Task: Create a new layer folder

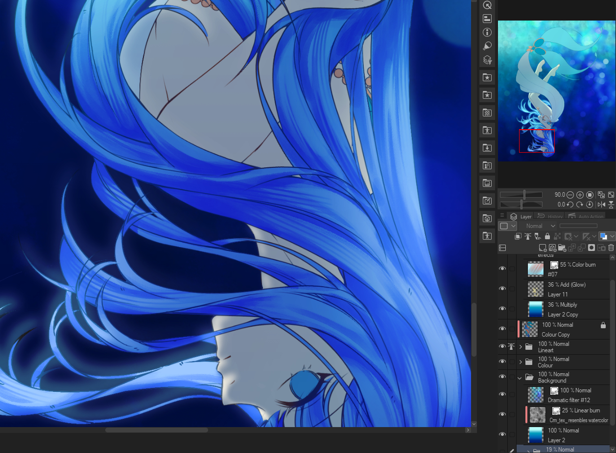Action: (x=562, y=248)
